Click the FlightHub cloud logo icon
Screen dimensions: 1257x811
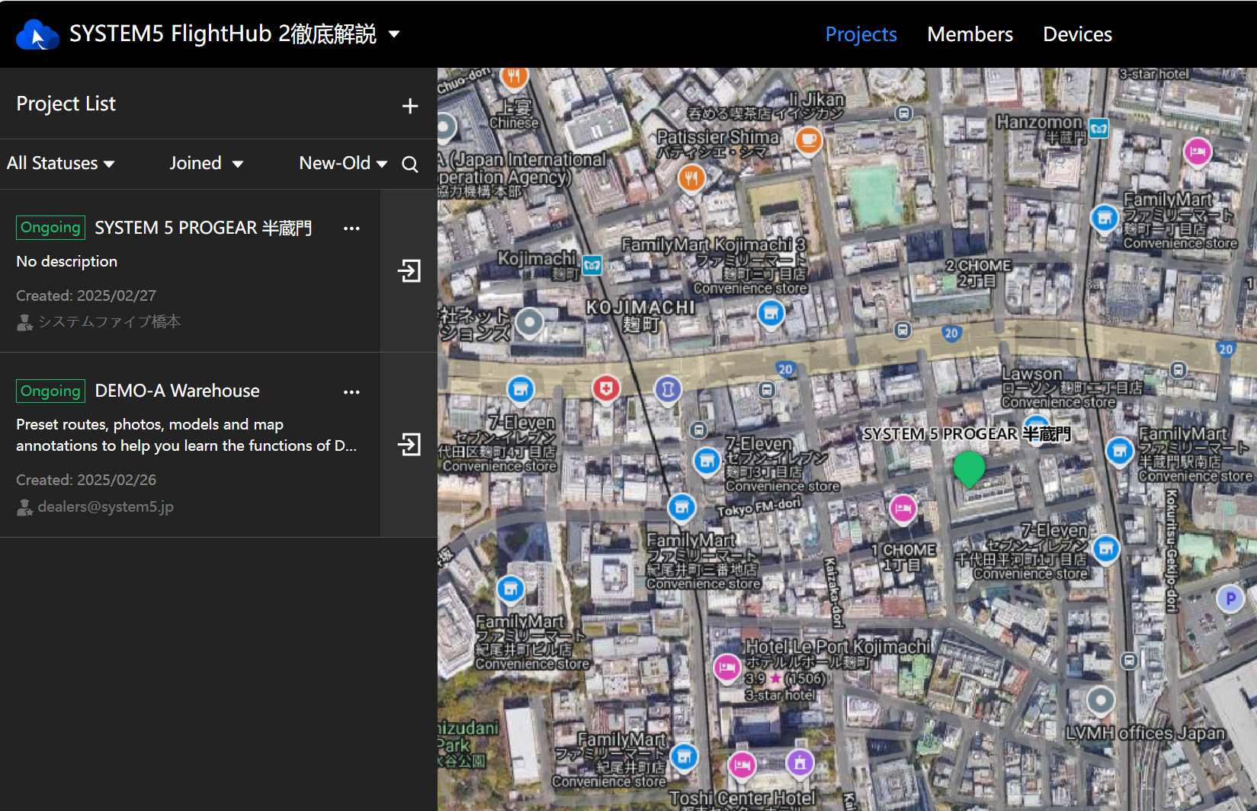click(37, 34)
